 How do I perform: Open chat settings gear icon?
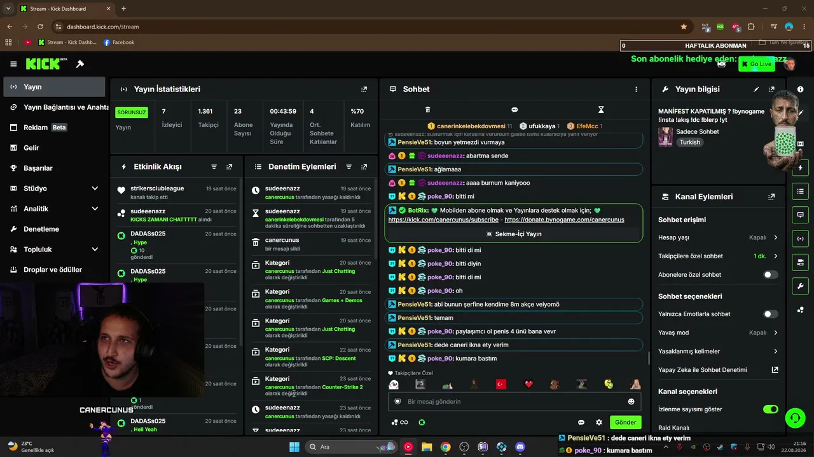pyautogui.click(x=598, y=422)
